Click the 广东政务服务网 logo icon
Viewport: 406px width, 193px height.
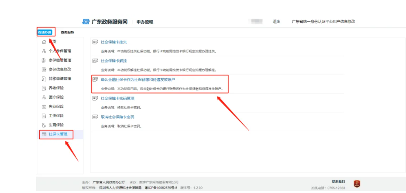click(x=86, y=22)
